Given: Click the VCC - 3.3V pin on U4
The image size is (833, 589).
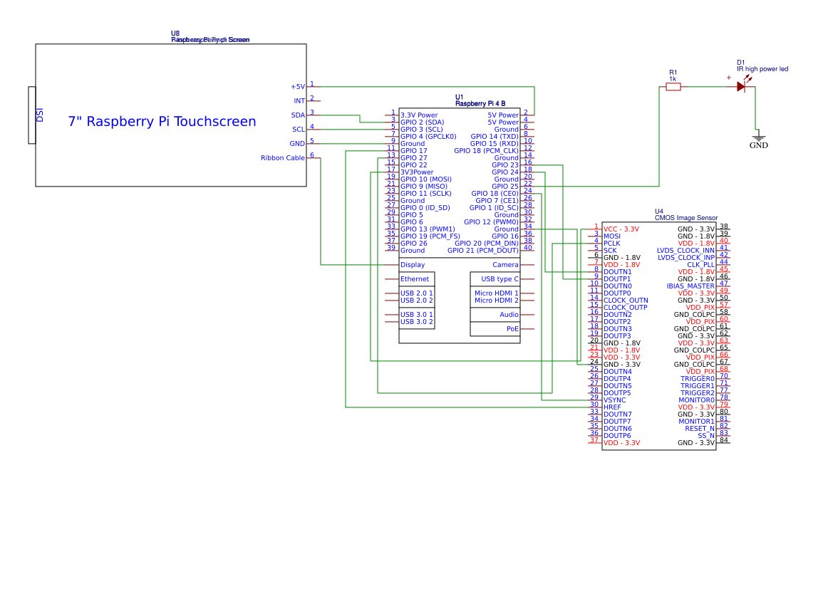Looking at the screenshot, I should 621,229.
